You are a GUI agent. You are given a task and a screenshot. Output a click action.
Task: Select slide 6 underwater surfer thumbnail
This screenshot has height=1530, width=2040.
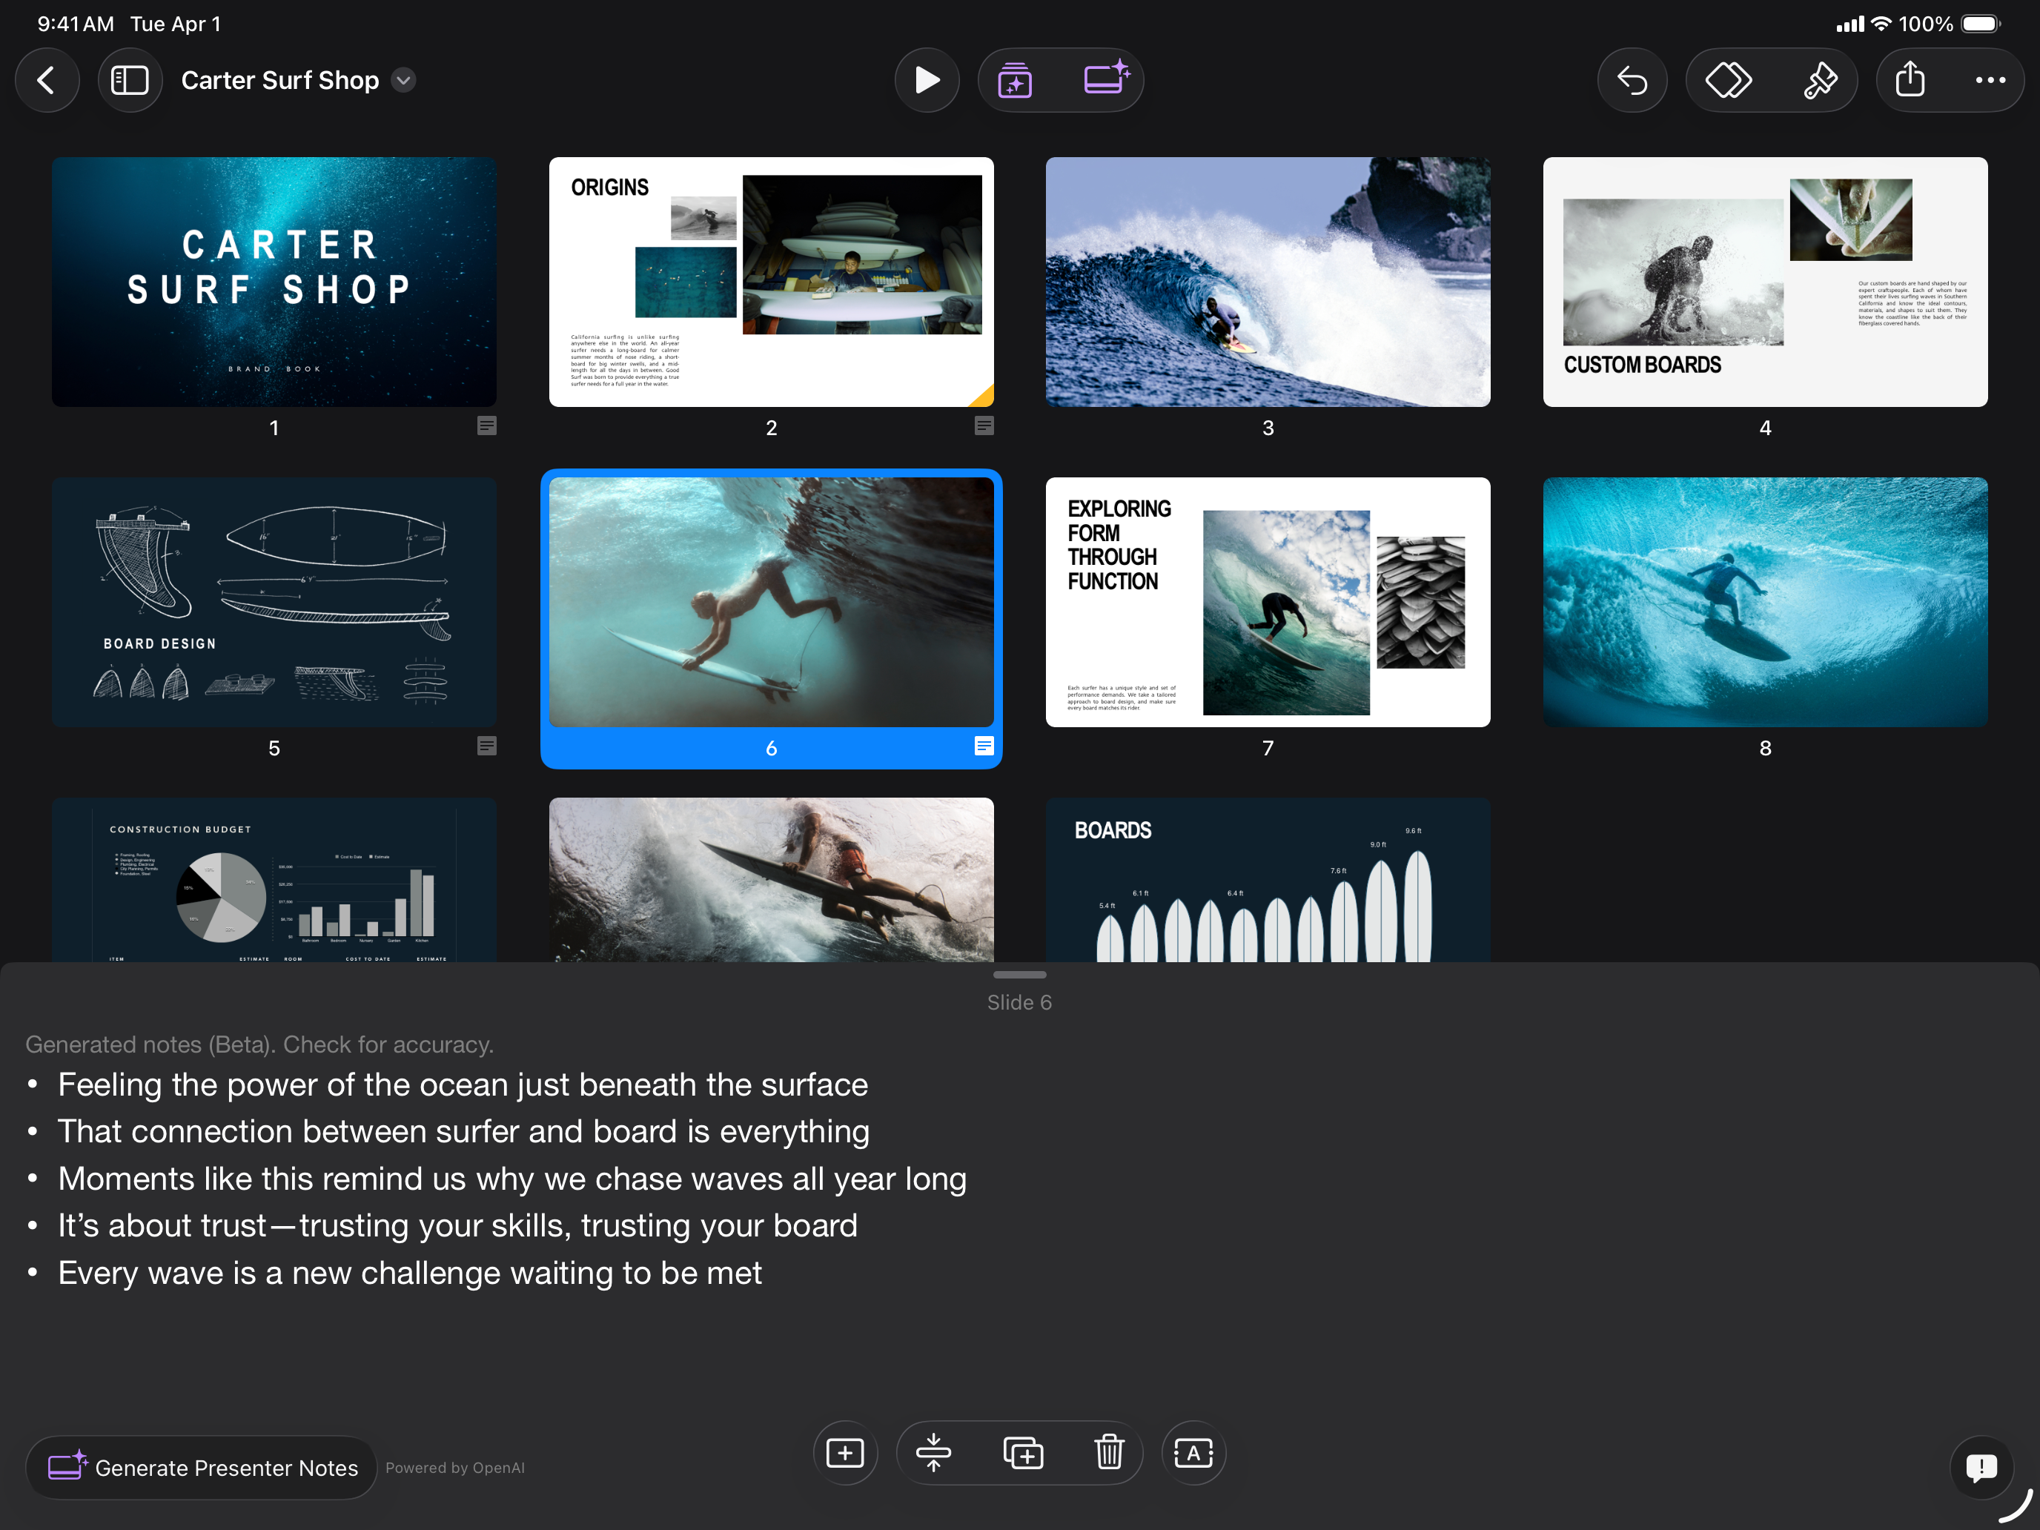pyautogui.click(x=771, y=601)
